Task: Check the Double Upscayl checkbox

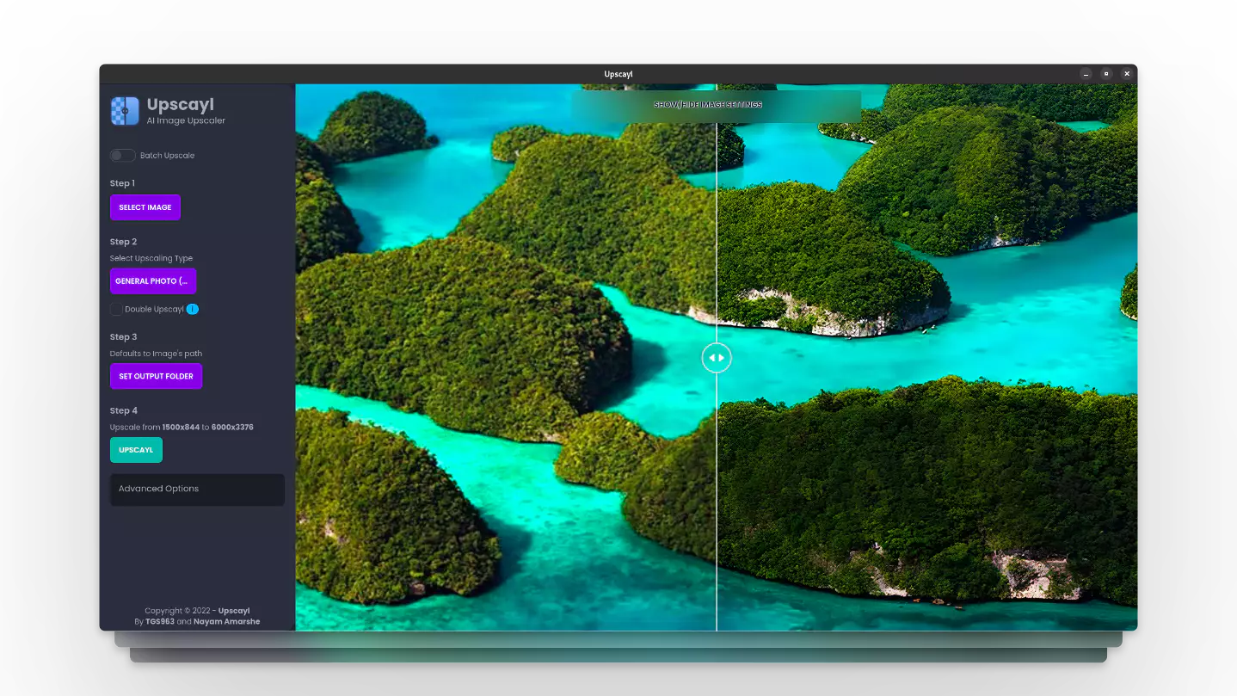Action: pyautogui.click(x=116, y=309)
